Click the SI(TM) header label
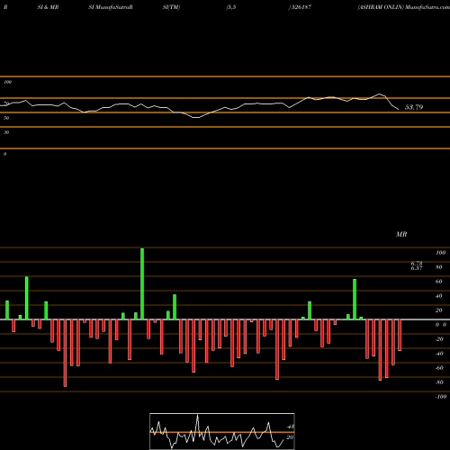 coord(171,7)
